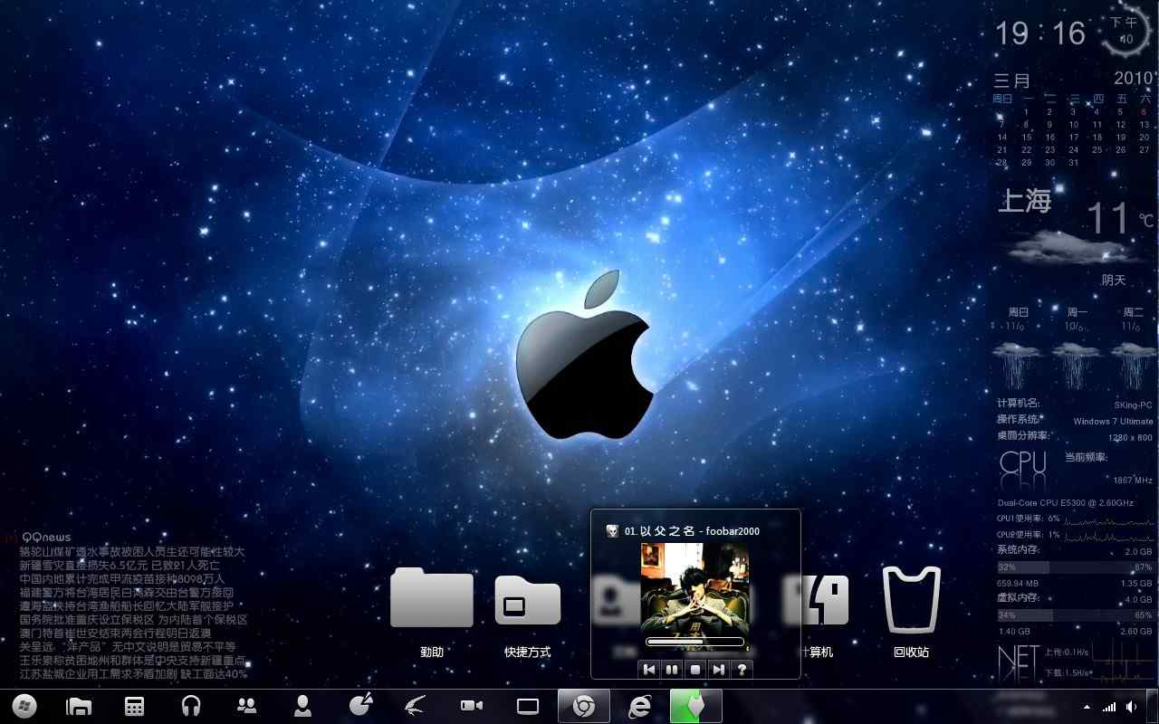
Task: Open news headline starting with 澳门特首崔世安
Action: [115, 633]
